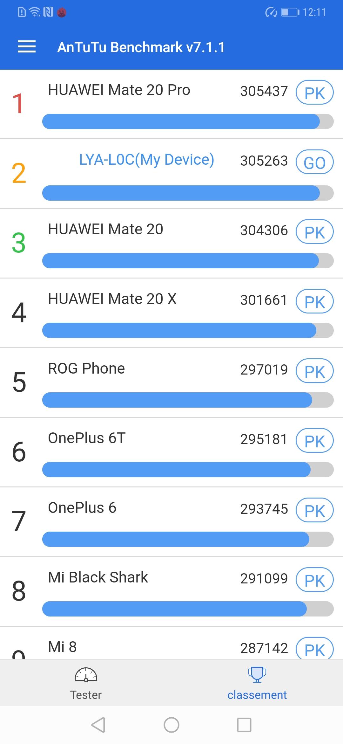
Task: Tap the NFC status icon
Action: pos(48,12)
